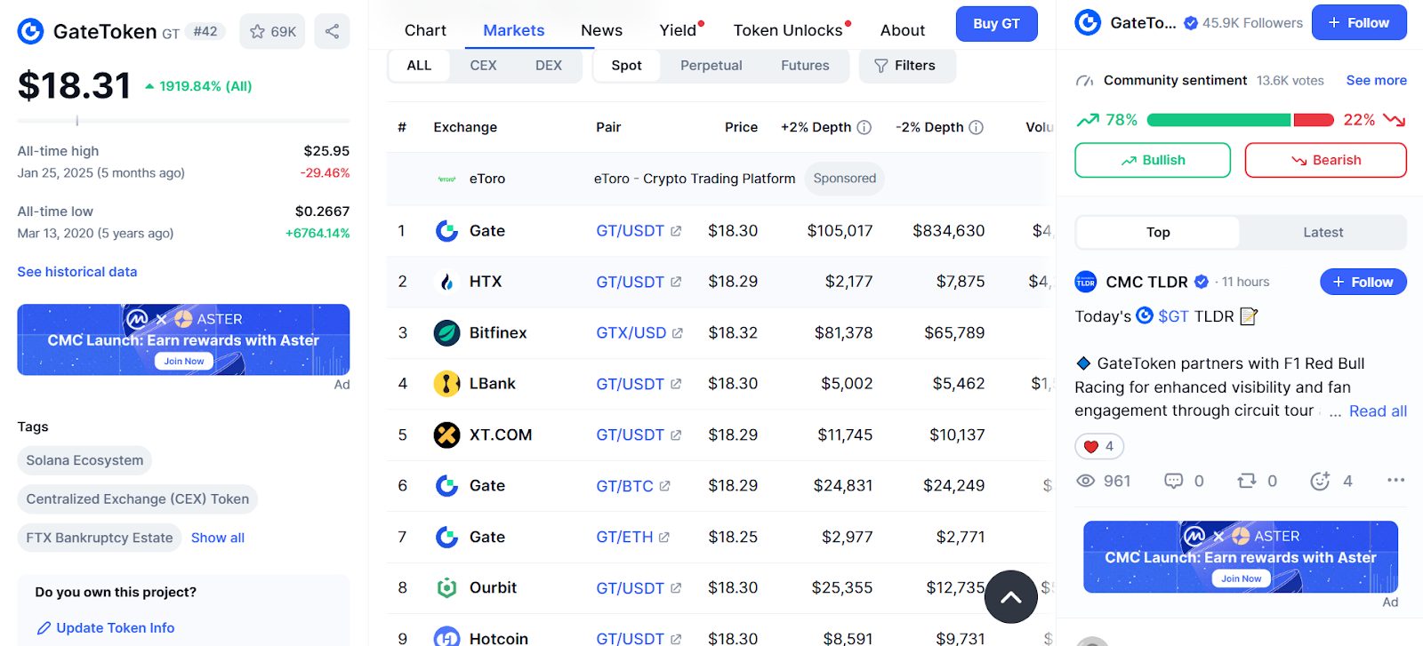Image resolution: width=1423 pixels, height=646 pixels.
Task: Open the Yield tab
Action: [678, 30]
